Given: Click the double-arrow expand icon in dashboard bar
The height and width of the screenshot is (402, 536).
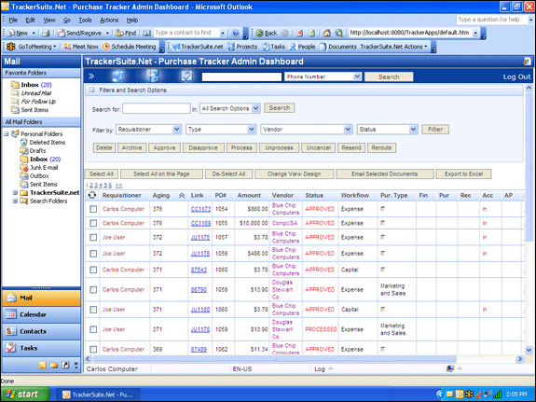Looking at the screenshot, I should (91, 76).
